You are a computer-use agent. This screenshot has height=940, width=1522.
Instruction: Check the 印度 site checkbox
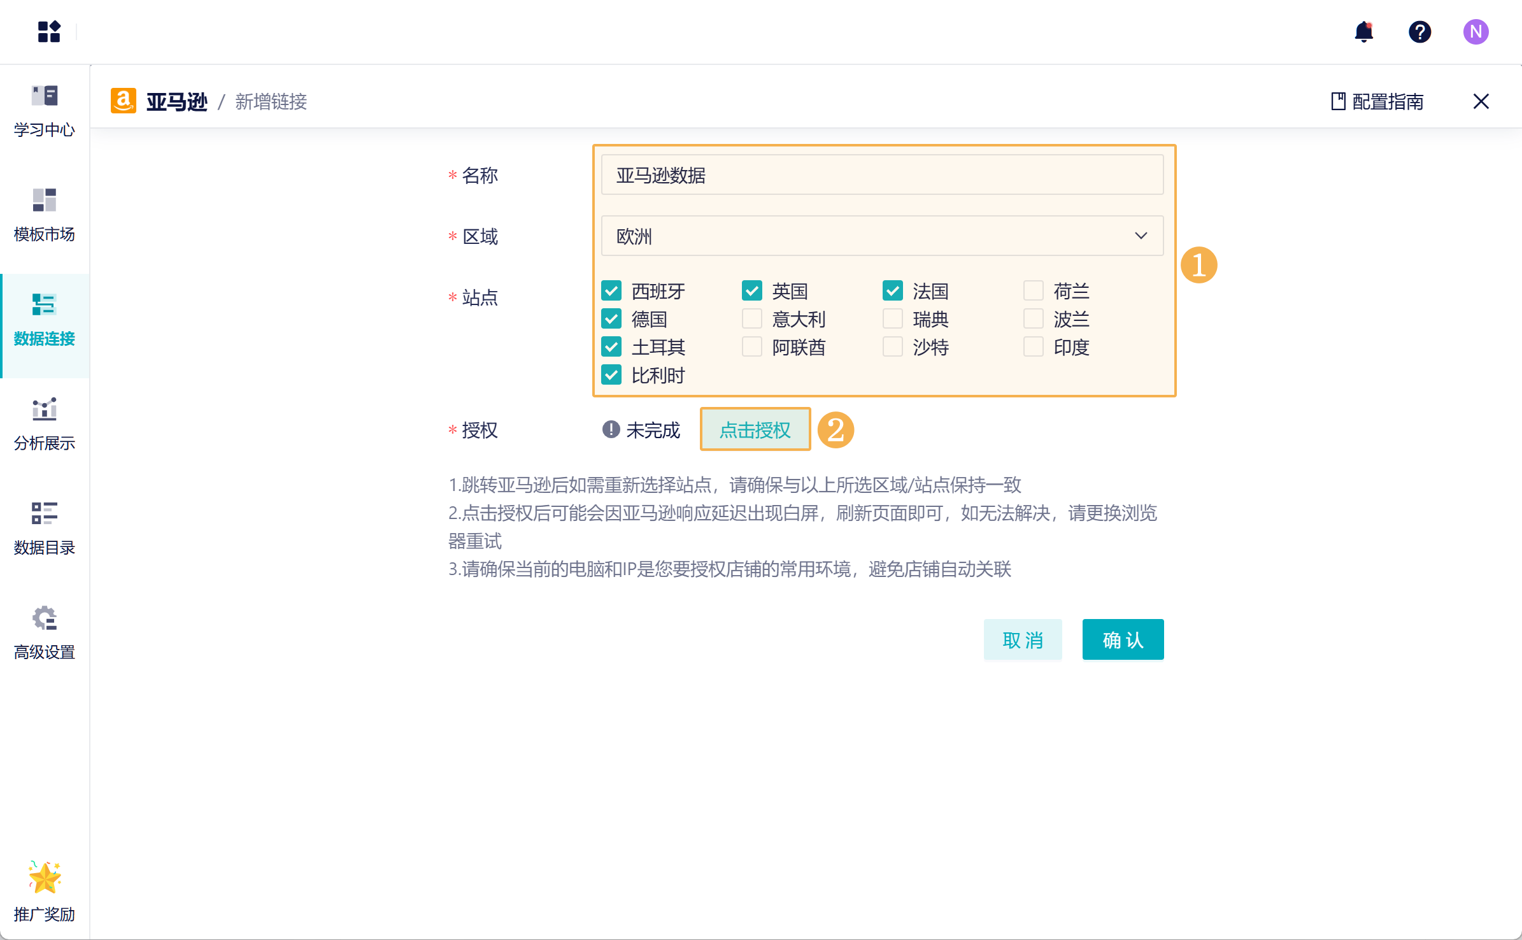point(1034,347)
